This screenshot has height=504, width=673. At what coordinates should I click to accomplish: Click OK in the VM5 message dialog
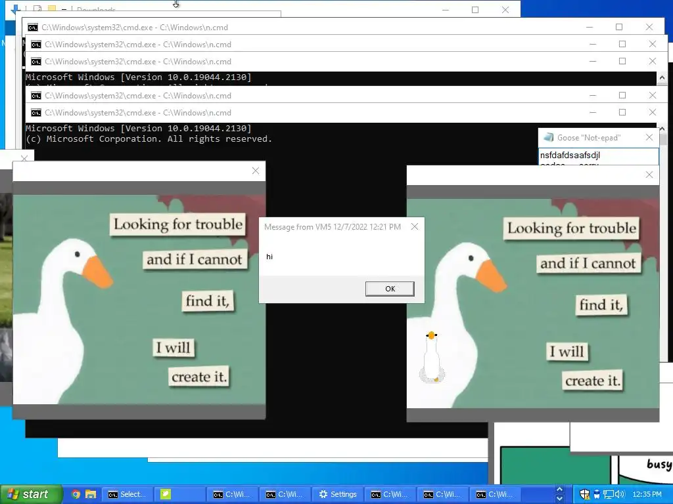point(390,289)
